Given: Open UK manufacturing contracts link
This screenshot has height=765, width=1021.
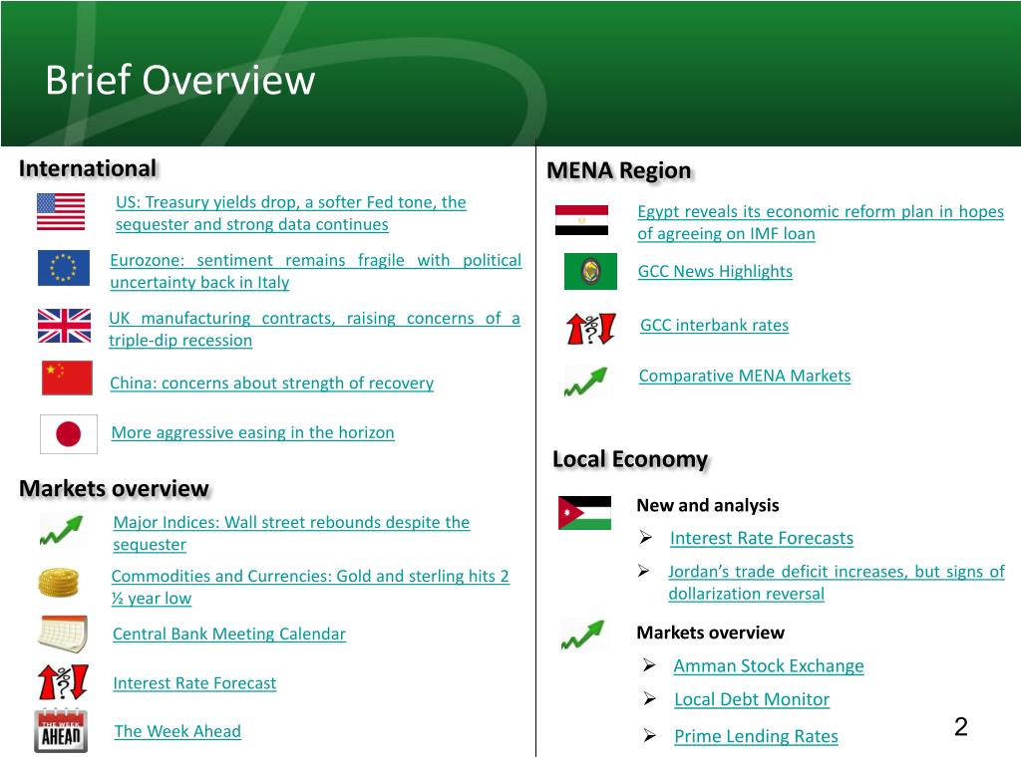Looking at the screenshot, I should tap(314, 329).
